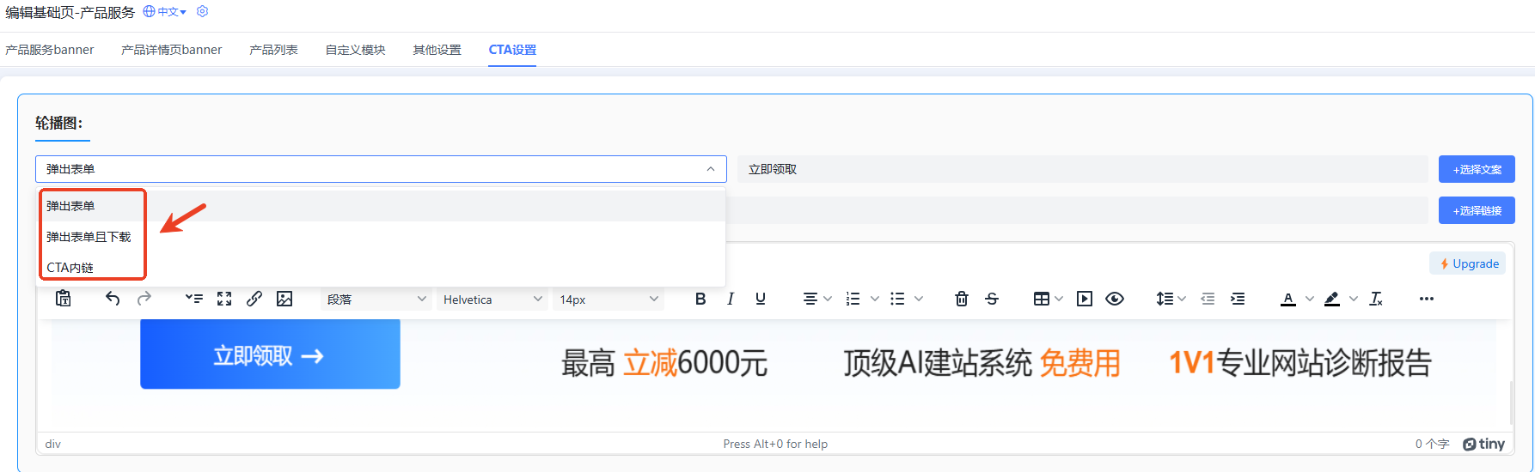Open text color picker arrow

(1310, 299)
